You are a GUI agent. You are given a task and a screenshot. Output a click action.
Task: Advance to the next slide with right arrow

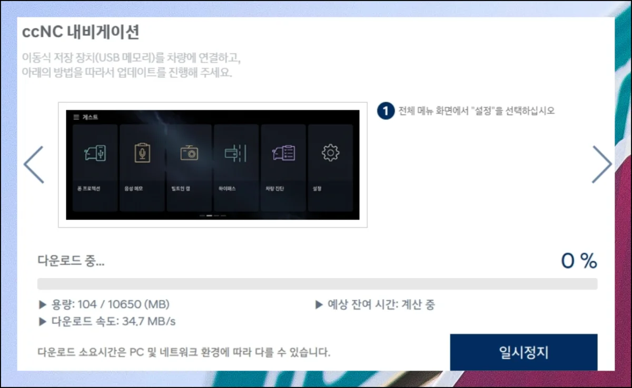(601, 165)
